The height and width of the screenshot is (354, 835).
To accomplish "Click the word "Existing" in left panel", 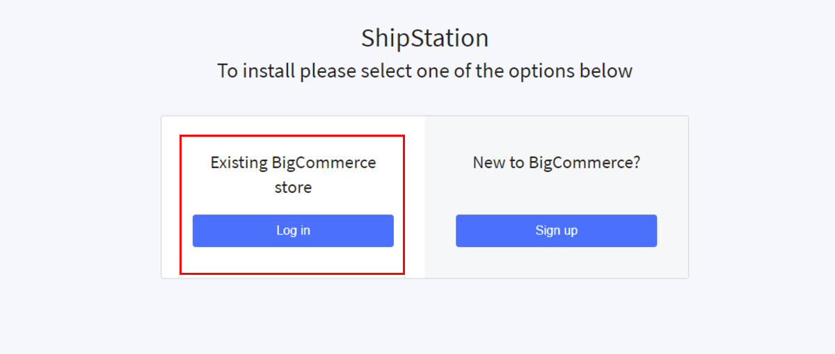I will [x=239, y=163].
